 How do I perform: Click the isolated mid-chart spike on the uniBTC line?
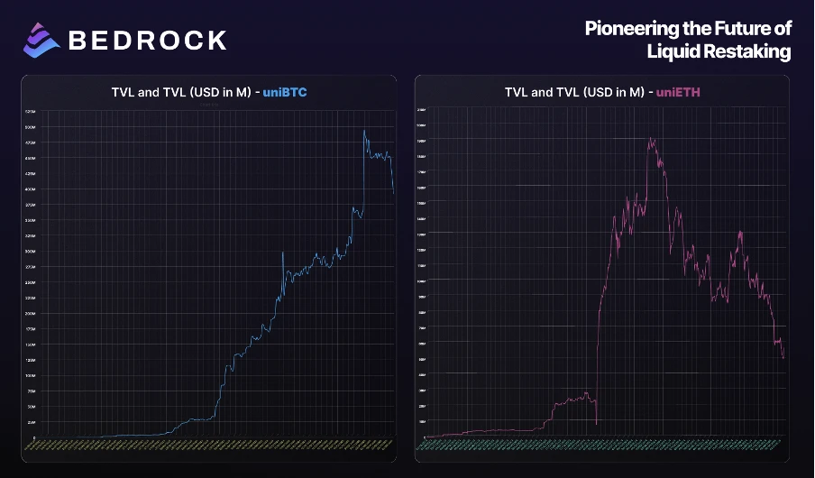[282, 253]
